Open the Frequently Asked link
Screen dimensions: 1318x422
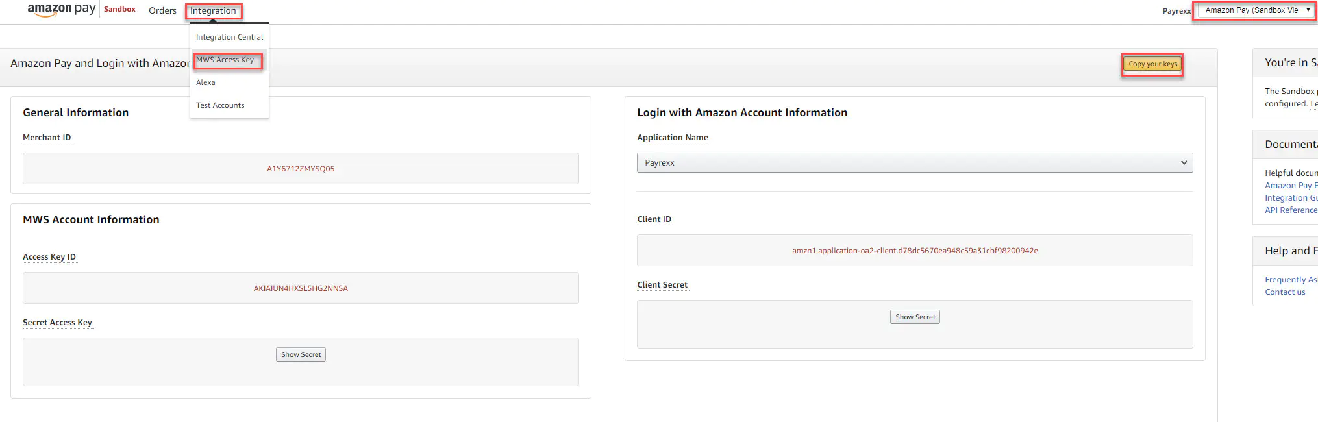(x=1290, y=280)
